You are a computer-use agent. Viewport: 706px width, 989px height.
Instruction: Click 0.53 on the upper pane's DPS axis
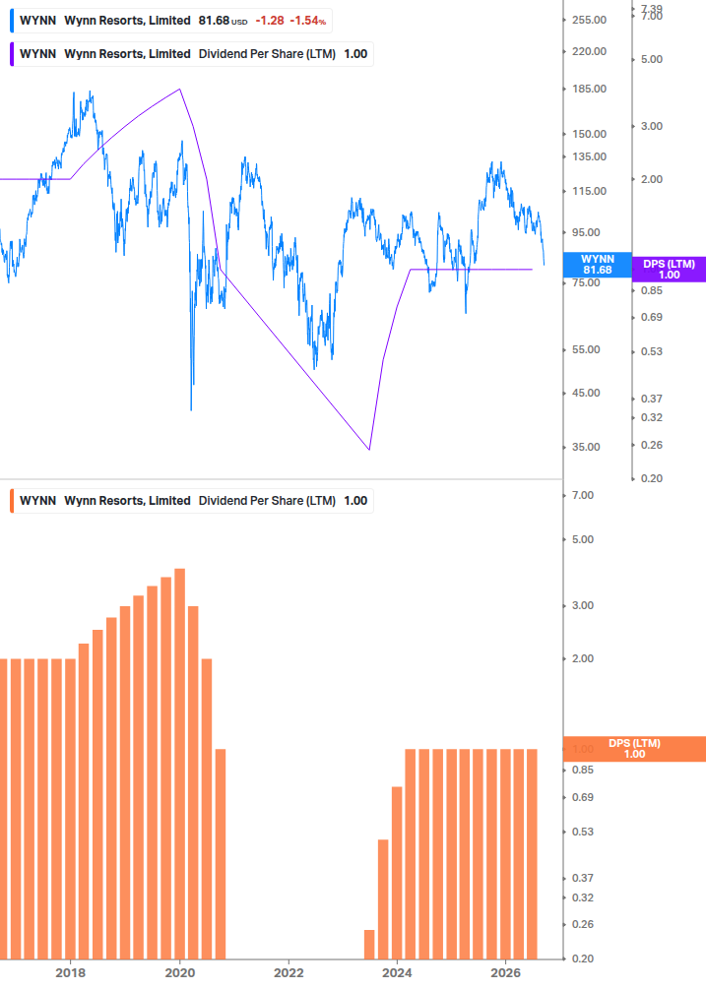pyautogui.click(x=652, y=351)
